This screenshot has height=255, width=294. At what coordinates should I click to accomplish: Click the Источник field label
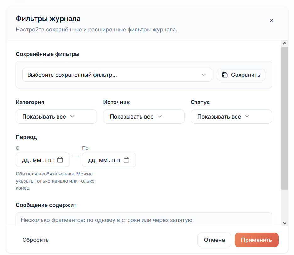pyautogui.click(x=116, y=102)
